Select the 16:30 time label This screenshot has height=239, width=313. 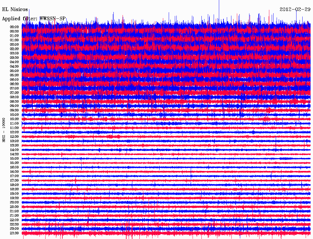pos(14,172)
